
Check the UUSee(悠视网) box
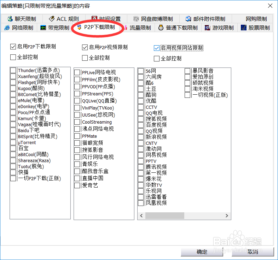(x=77, y=115)
